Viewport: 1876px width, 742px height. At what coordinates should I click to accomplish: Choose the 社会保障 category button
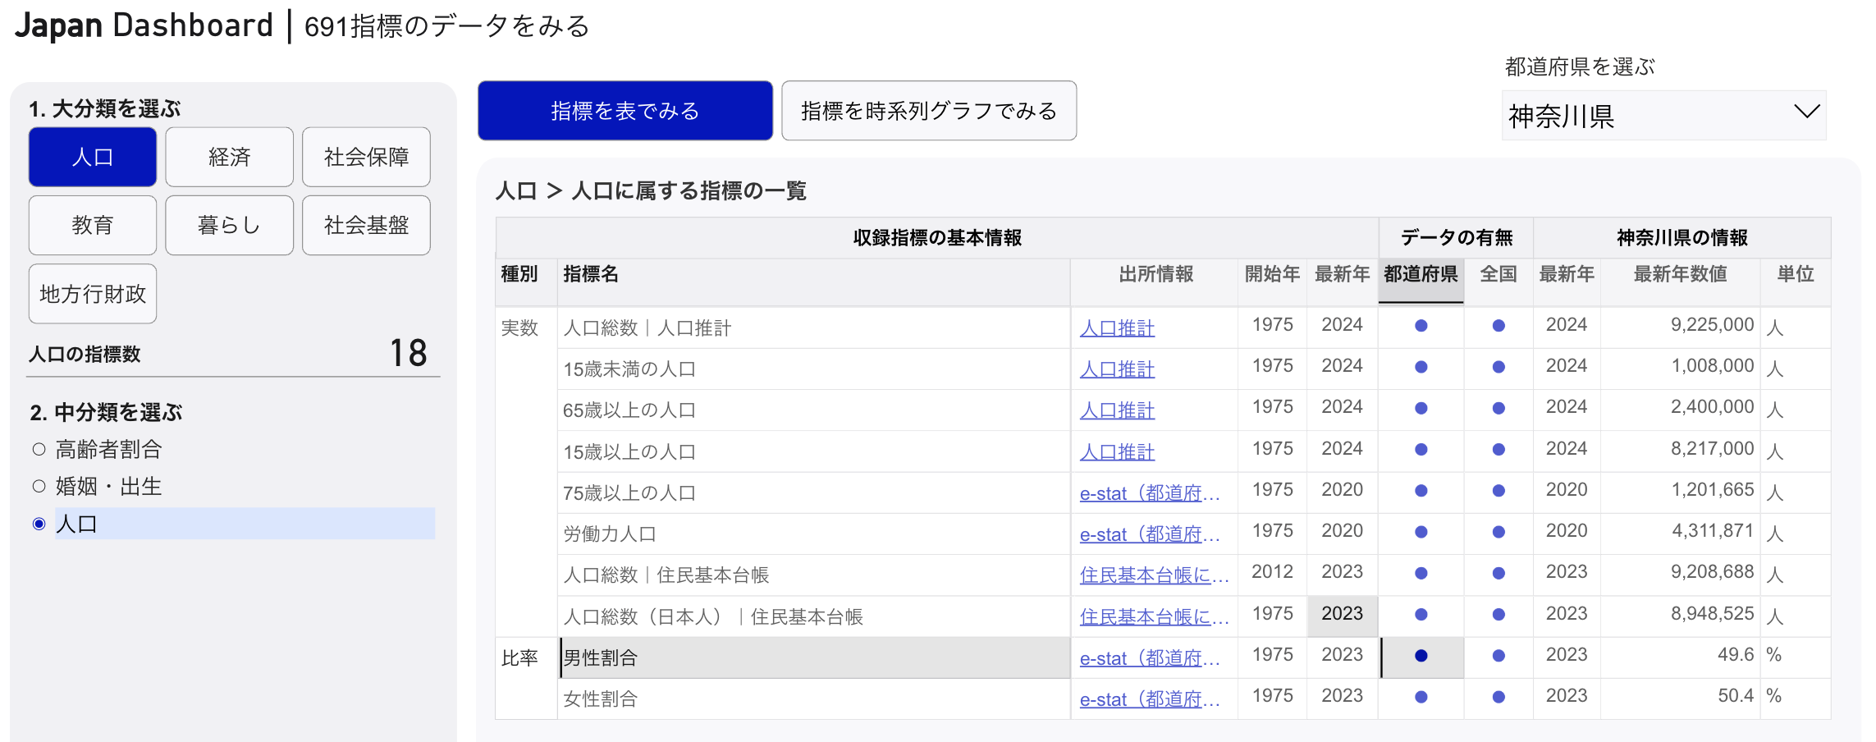click(x=366, y=157)
